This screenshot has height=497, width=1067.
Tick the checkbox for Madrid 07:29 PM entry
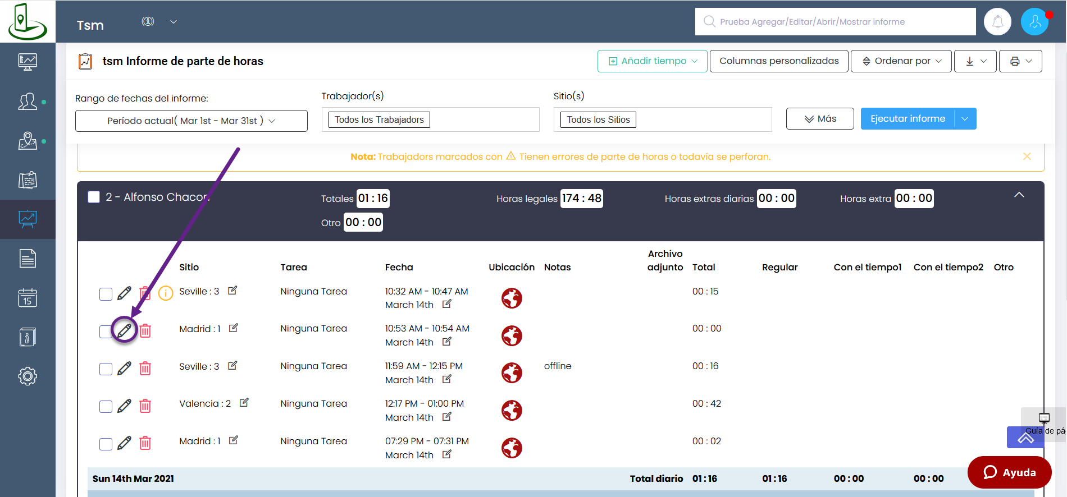click(106, 444)
